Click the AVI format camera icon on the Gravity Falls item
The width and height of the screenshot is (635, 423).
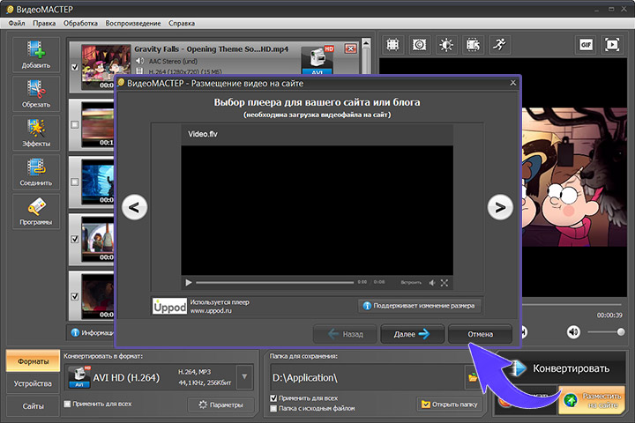coord(317,60)
